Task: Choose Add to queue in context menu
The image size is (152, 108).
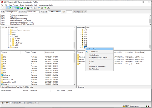Action: (x=99, y=52)
